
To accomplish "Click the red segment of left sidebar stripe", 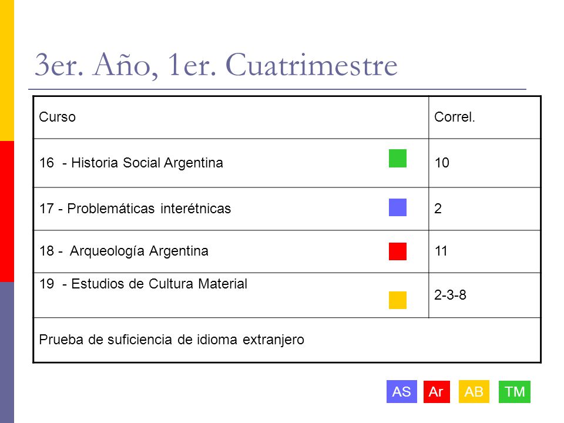I will (x=7, y=211).
